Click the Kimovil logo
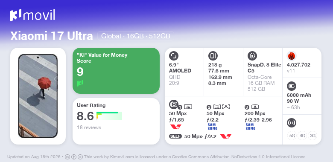This screenshot has width=333, height=162. point(32,15)
